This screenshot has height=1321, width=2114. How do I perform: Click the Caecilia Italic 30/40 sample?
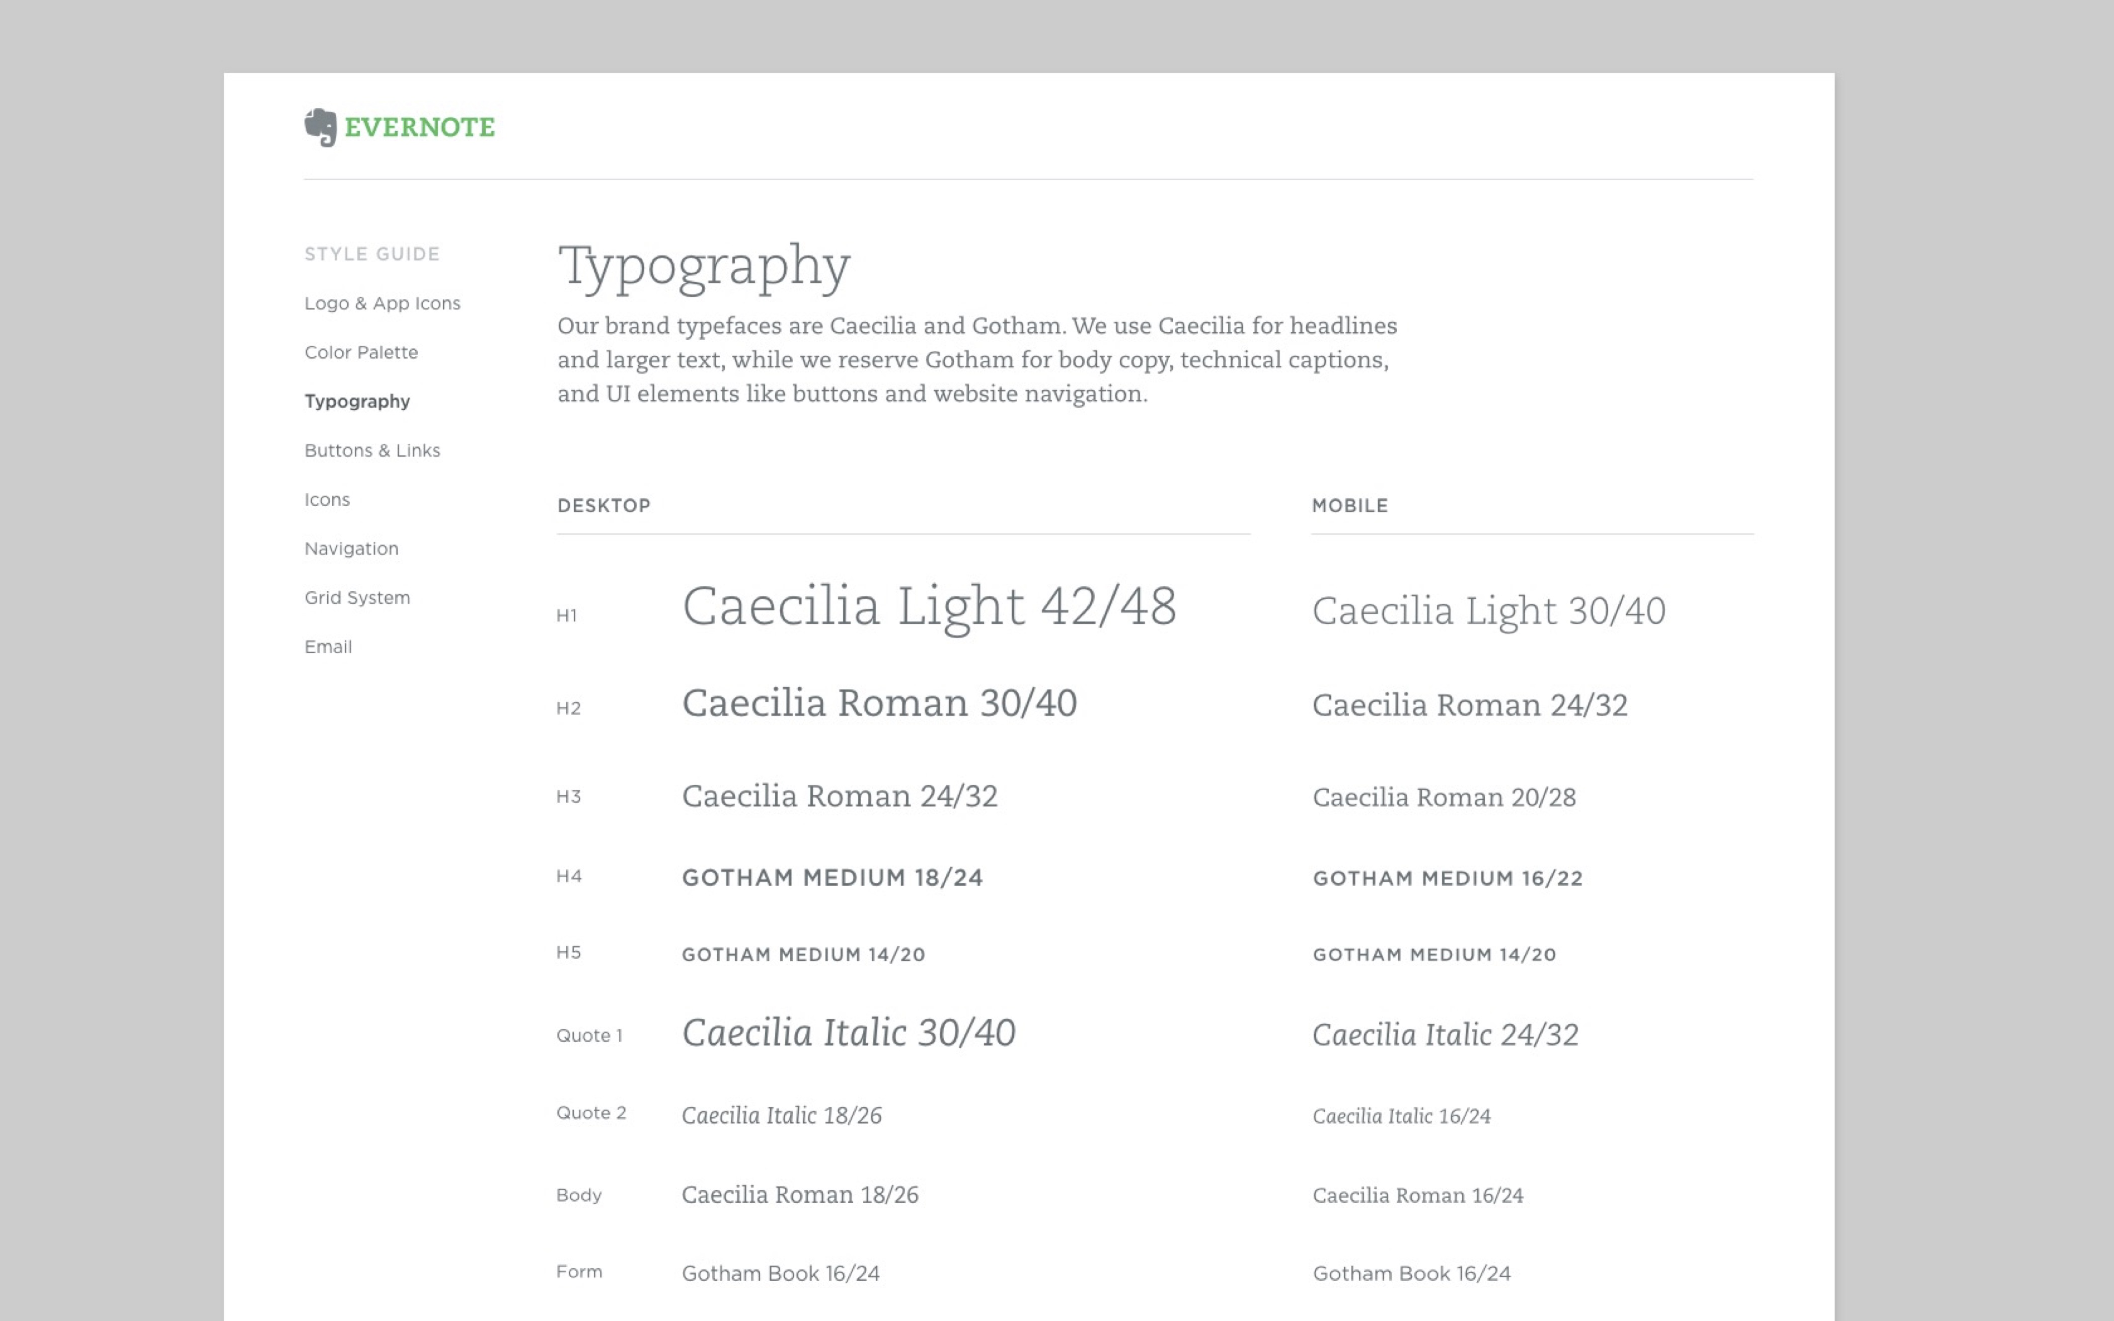849,1034
